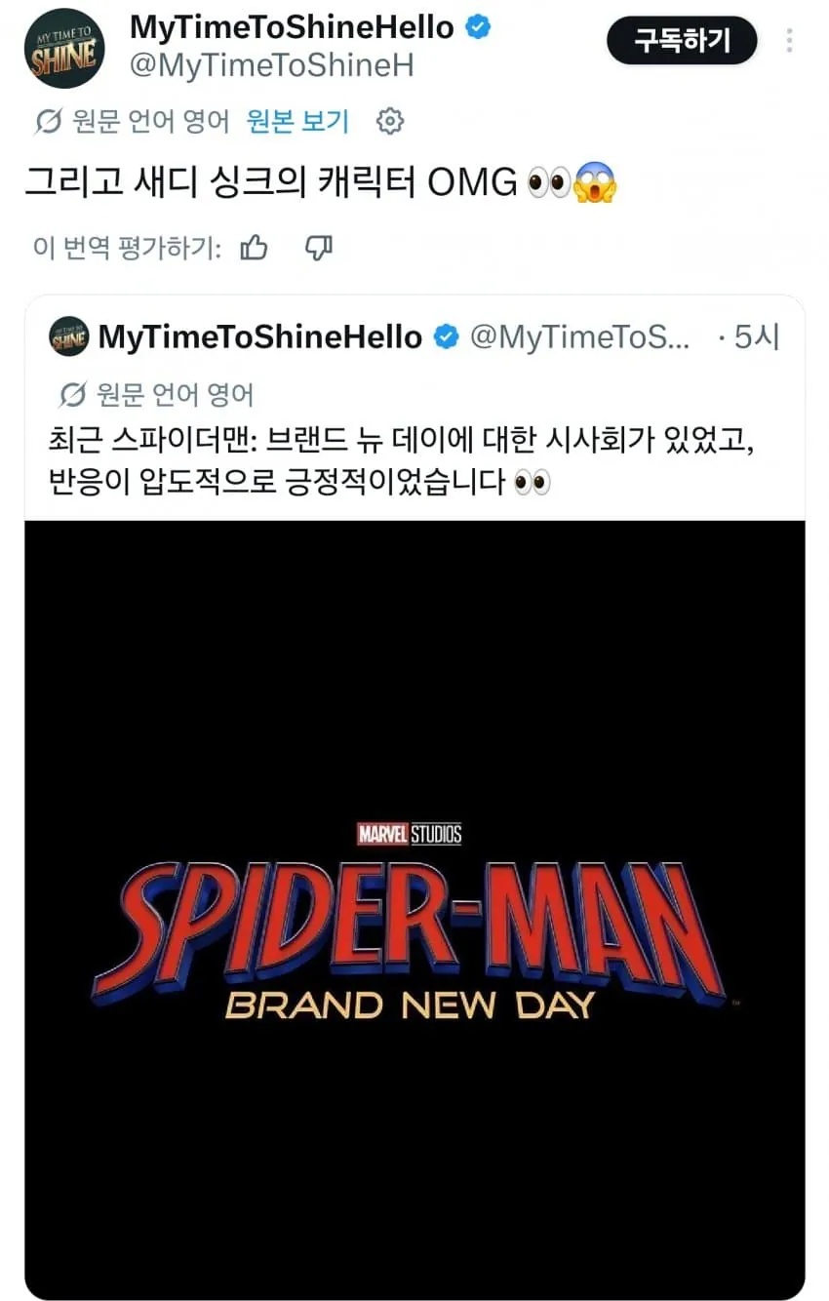This screenshot has width=829, height=1301.
Task: Click 원본 보기 to show original text
Action: pos(297,122)
